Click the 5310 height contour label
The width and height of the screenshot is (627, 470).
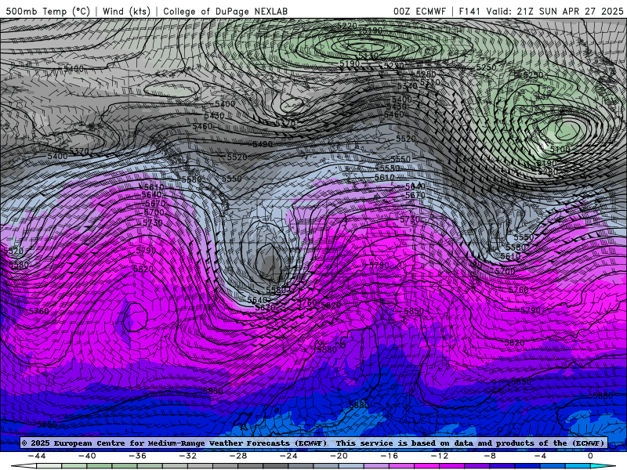click(x=429, y=82)
